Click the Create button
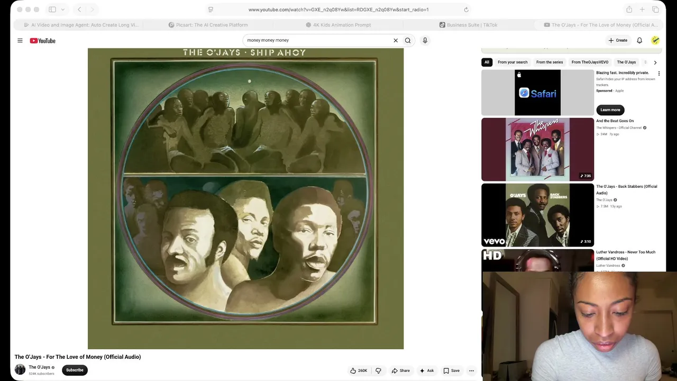This screenshot has height=381, width=677. [x=618, y=40]
